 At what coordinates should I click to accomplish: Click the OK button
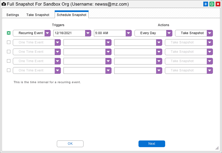(70, 144)
